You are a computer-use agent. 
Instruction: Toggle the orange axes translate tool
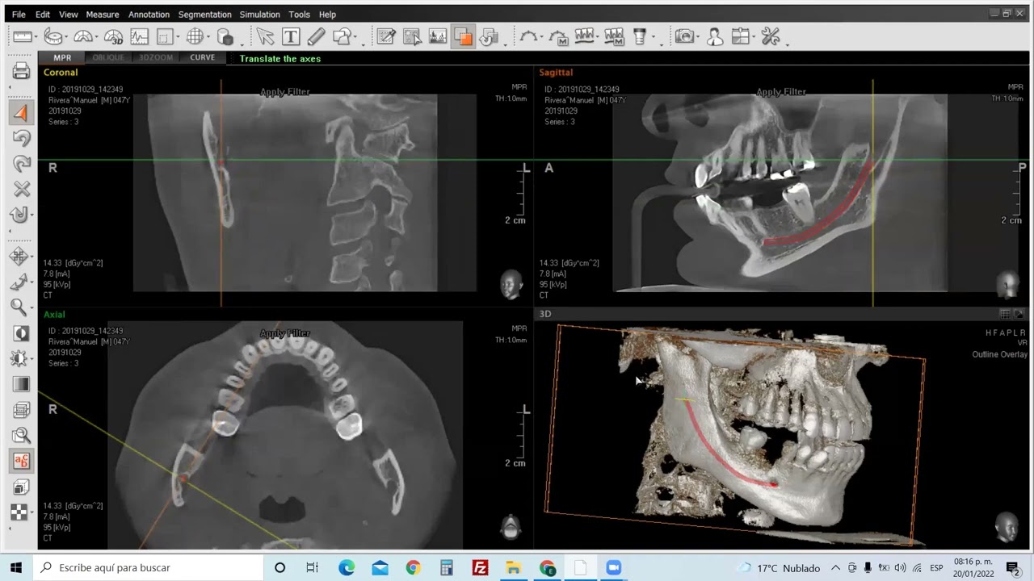[21, 113]
